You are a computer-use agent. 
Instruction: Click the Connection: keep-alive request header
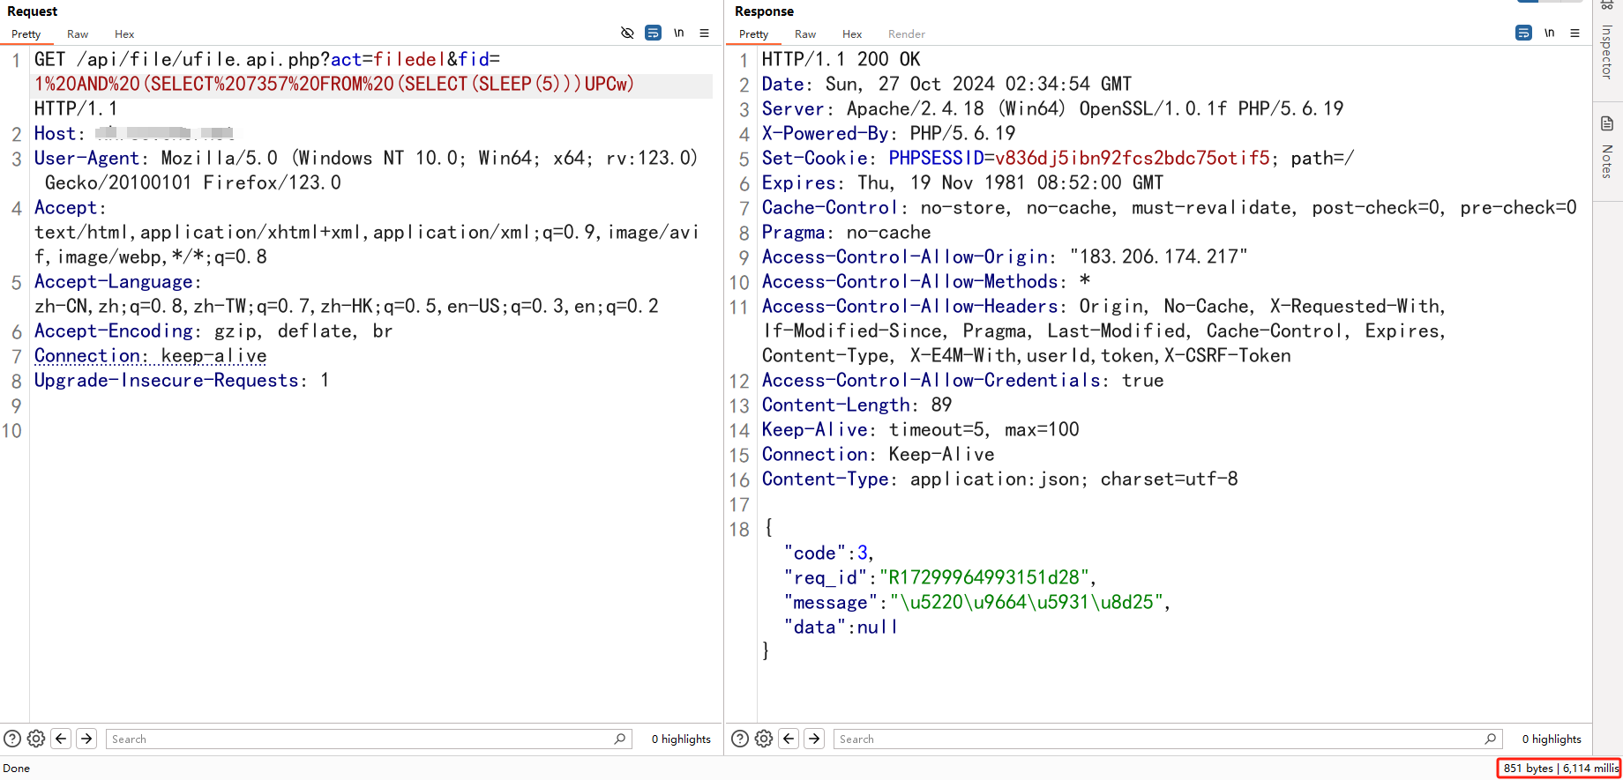coord(150,355)
